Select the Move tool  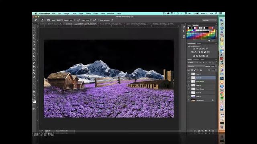tap(34, 28)
